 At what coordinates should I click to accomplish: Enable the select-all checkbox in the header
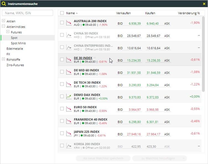tap(62, 13)
